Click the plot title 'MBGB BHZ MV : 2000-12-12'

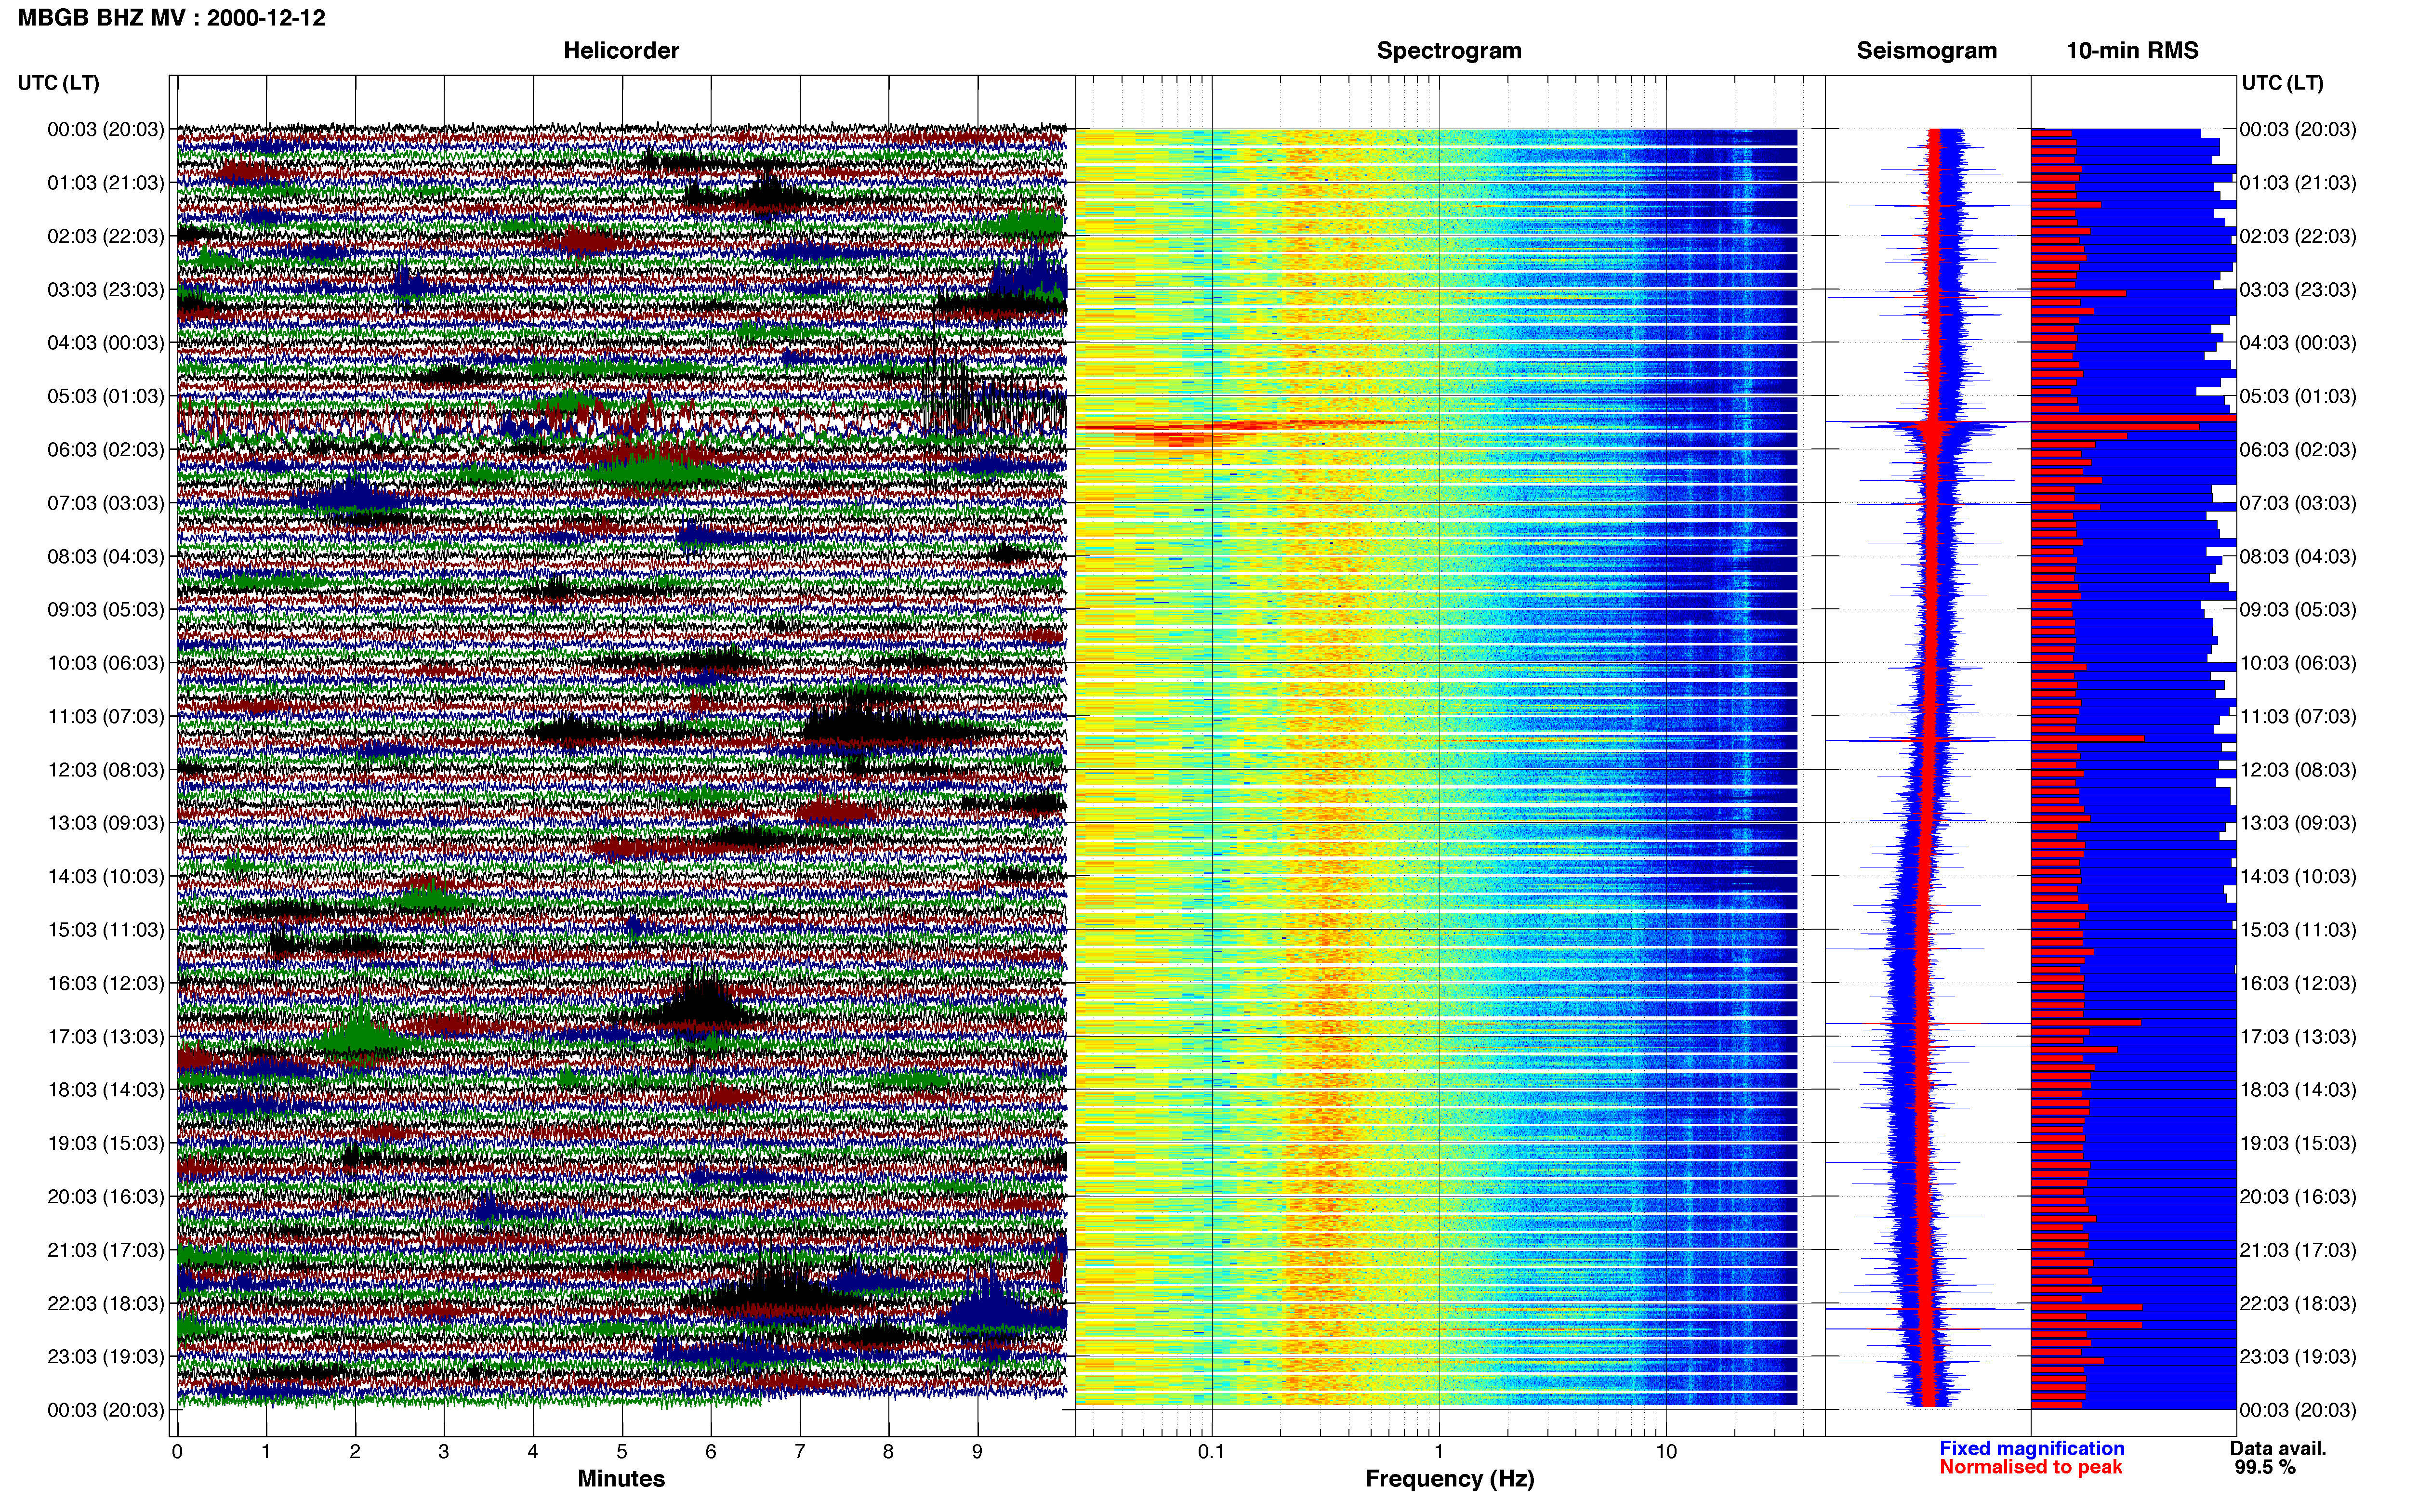172,18
